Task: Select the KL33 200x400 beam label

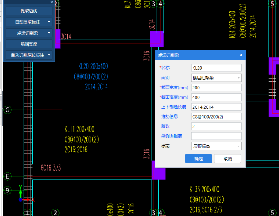Action: [x=204, y=189]
